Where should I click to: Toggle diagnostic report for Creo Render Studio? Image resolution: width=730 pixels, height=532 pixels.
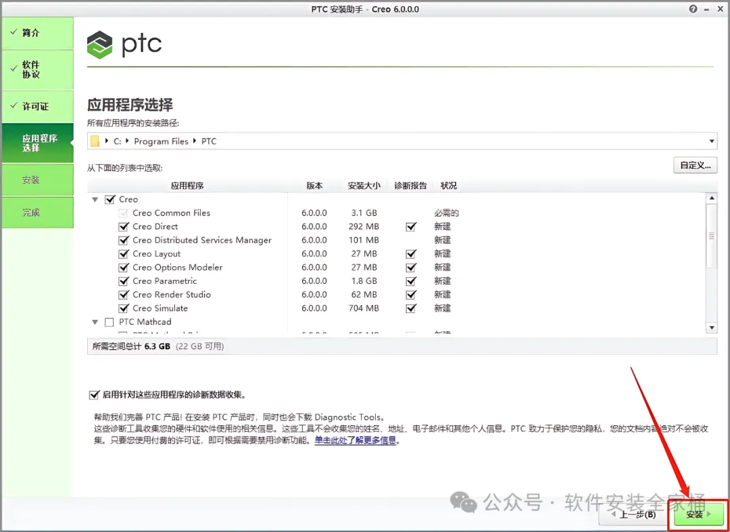tap(411, 295)
